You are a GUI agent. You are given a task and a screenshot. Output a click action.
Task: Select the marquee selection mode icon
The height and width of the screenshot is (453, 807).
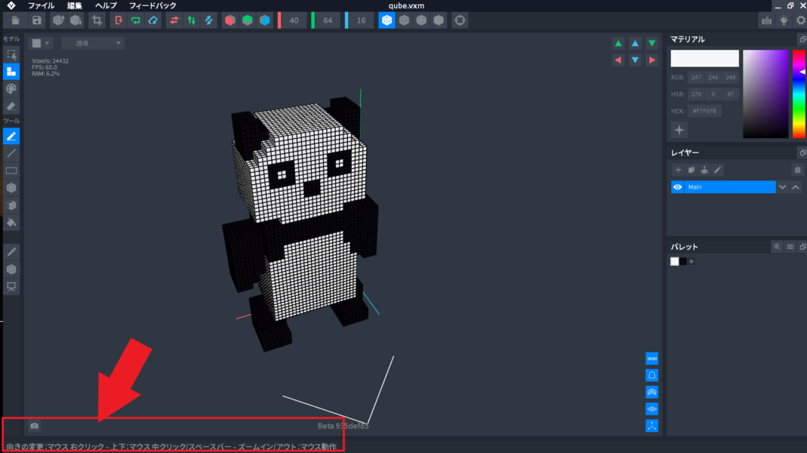(x=11, y=54)
